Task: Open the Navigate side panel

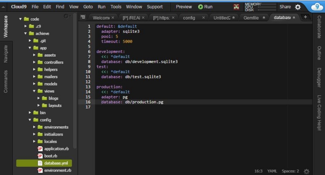Action: point(6,54)
